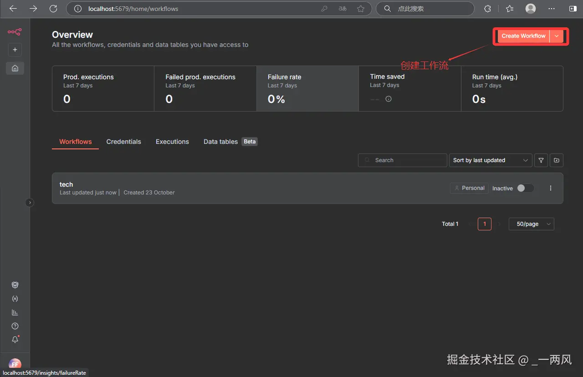Click the Overview heading

72,35
